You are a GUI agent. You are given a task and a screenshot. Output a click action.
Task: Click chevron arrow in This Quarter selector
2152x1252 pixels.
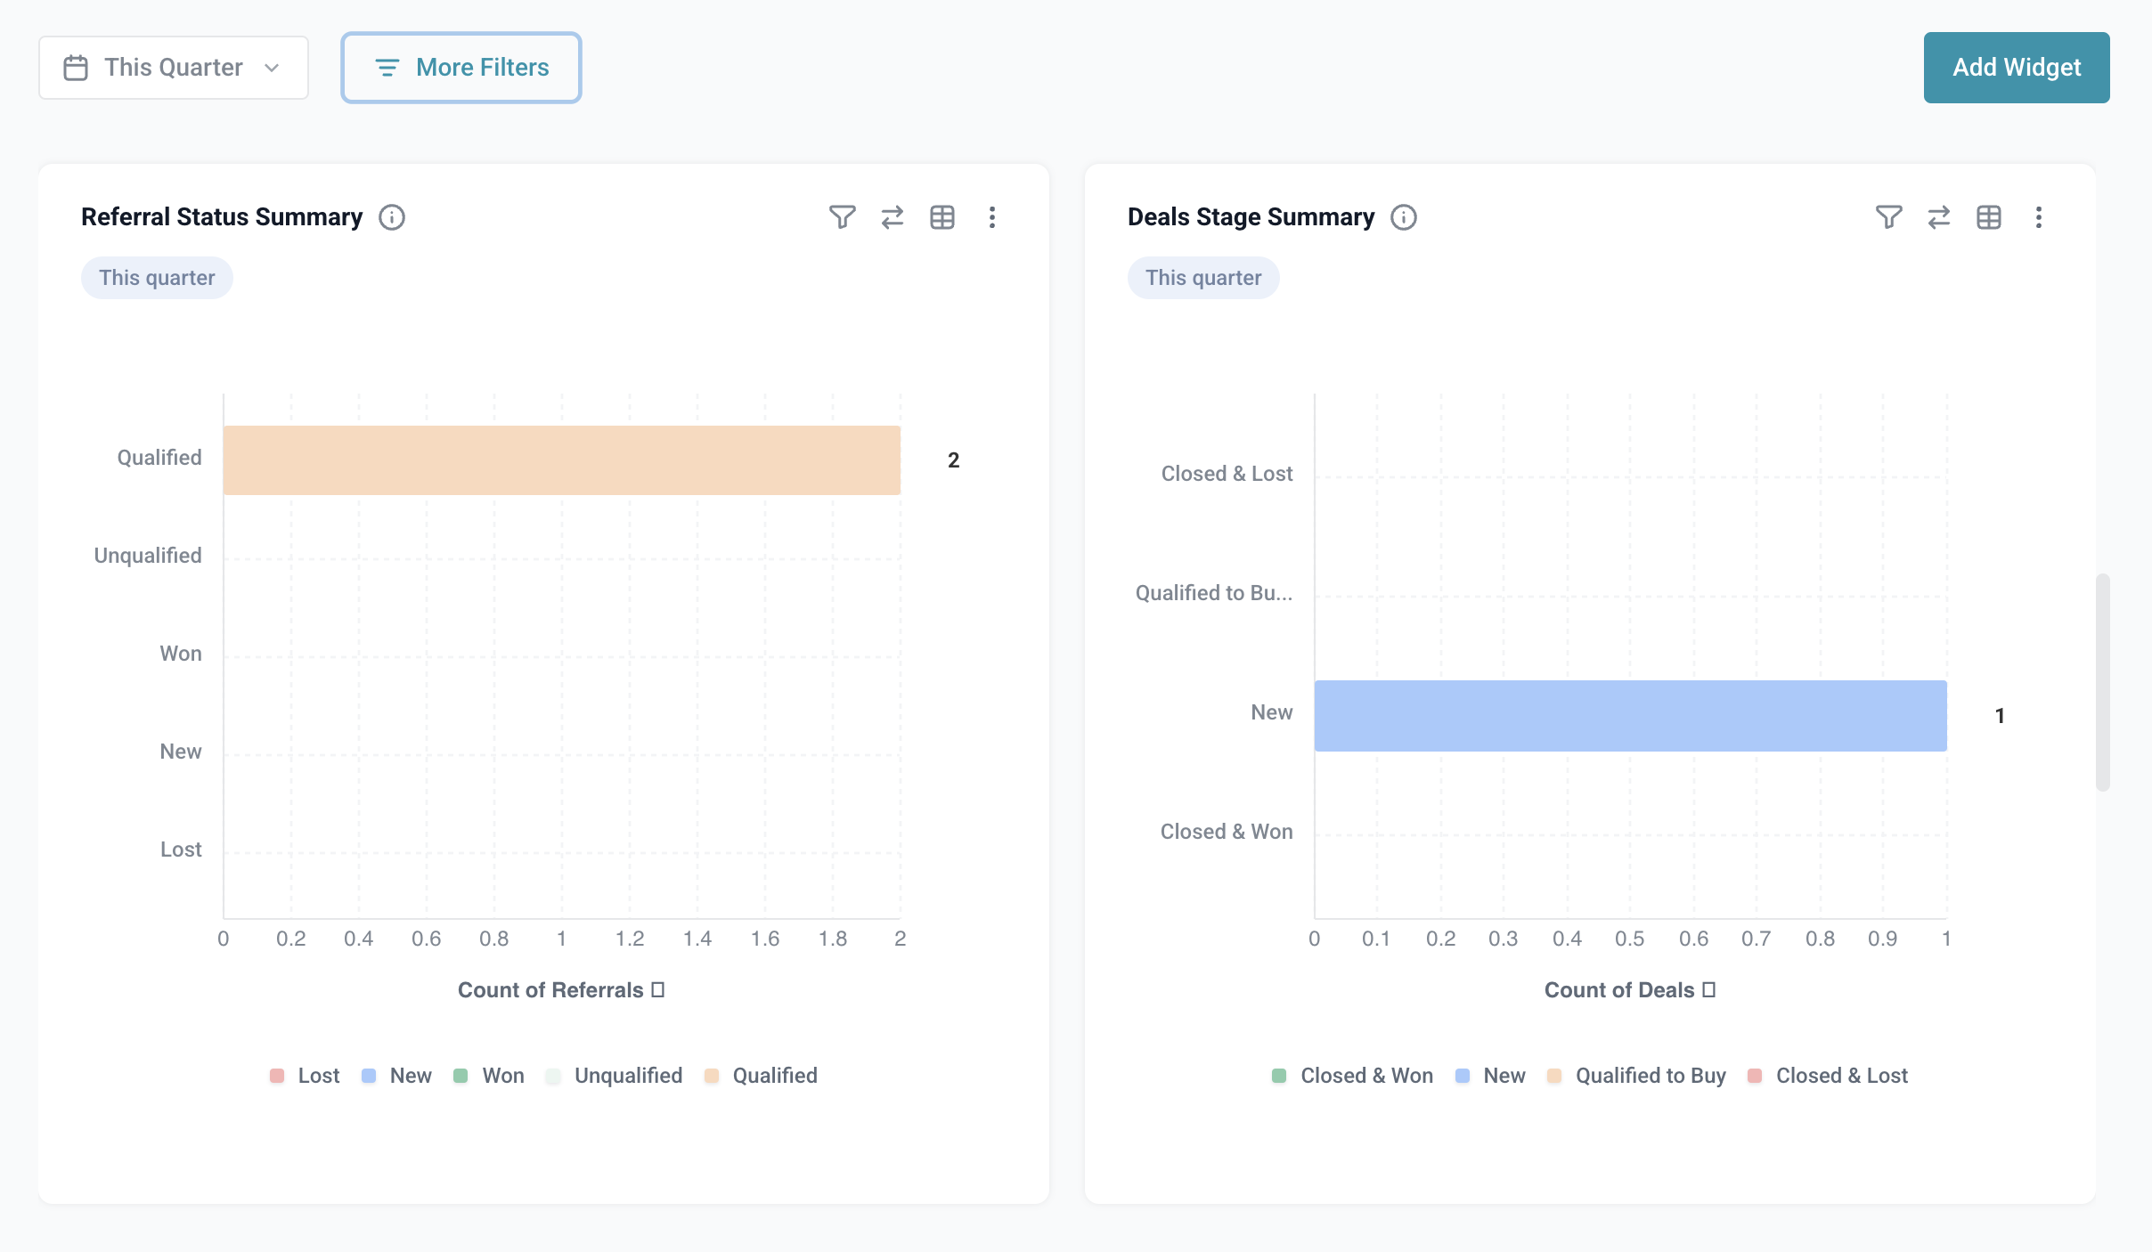pyautogui.click(x=273, y=68)
